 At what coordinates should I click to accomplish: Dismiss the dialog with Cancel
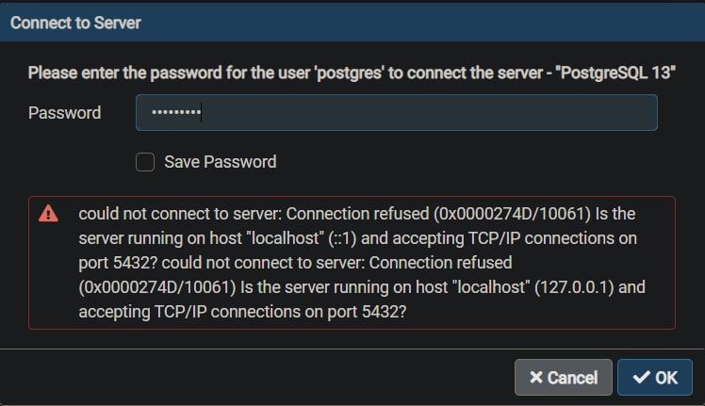(x=564, y=377)
